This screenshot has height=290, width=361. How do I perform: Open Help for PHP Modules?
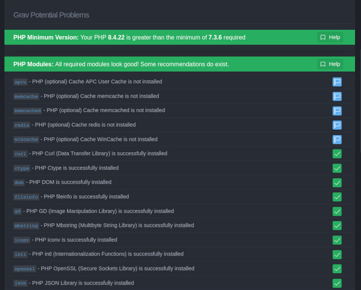330,64
